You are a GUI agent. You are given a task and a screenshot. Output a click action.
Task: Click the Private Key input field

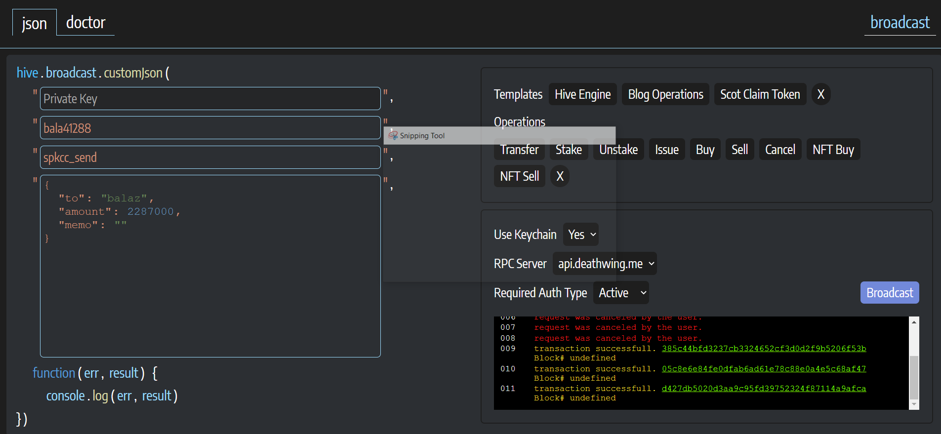(210, 99)
